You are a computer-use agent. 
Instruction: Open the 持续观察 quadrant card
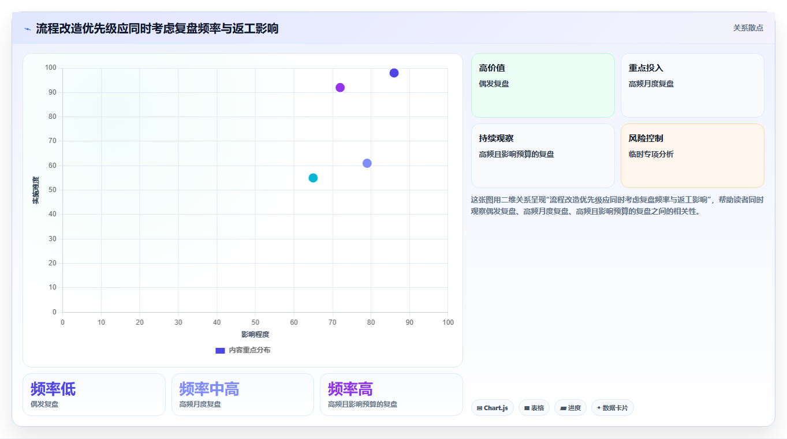point(543,156)
